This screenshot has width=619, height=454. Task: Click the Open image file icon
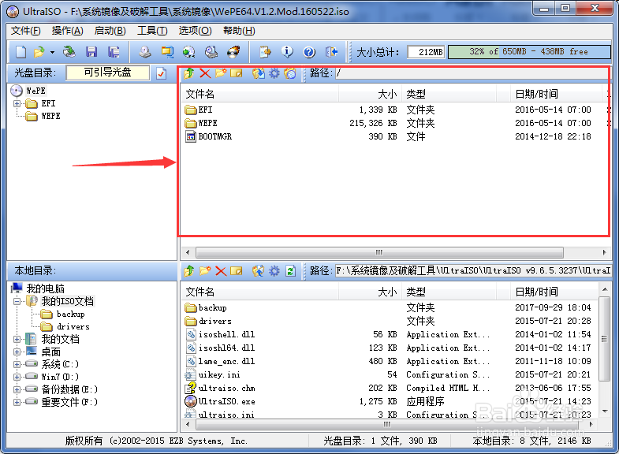pyautogui.click(x=39, y=52)
